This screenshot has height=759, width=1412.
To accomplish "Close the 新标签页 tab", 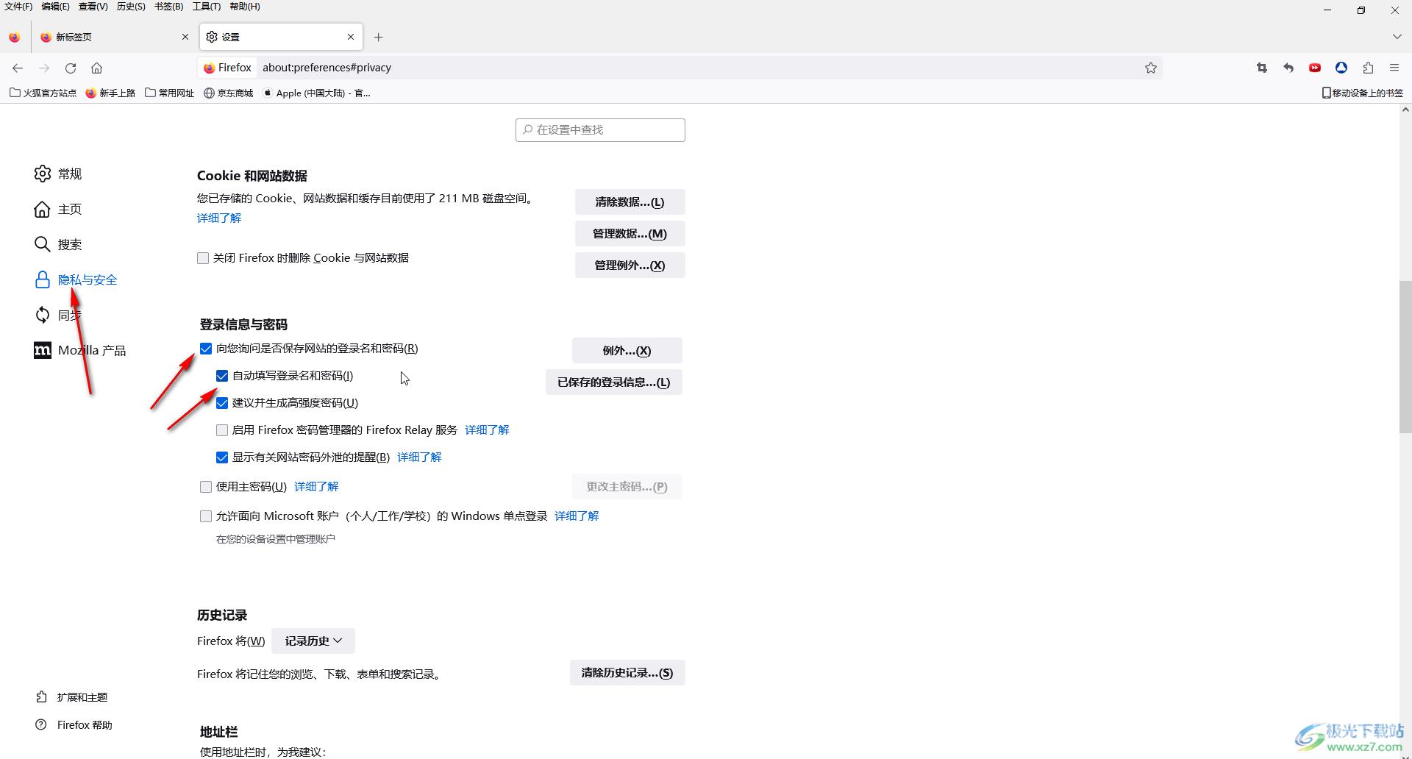I will coord(185,37).
